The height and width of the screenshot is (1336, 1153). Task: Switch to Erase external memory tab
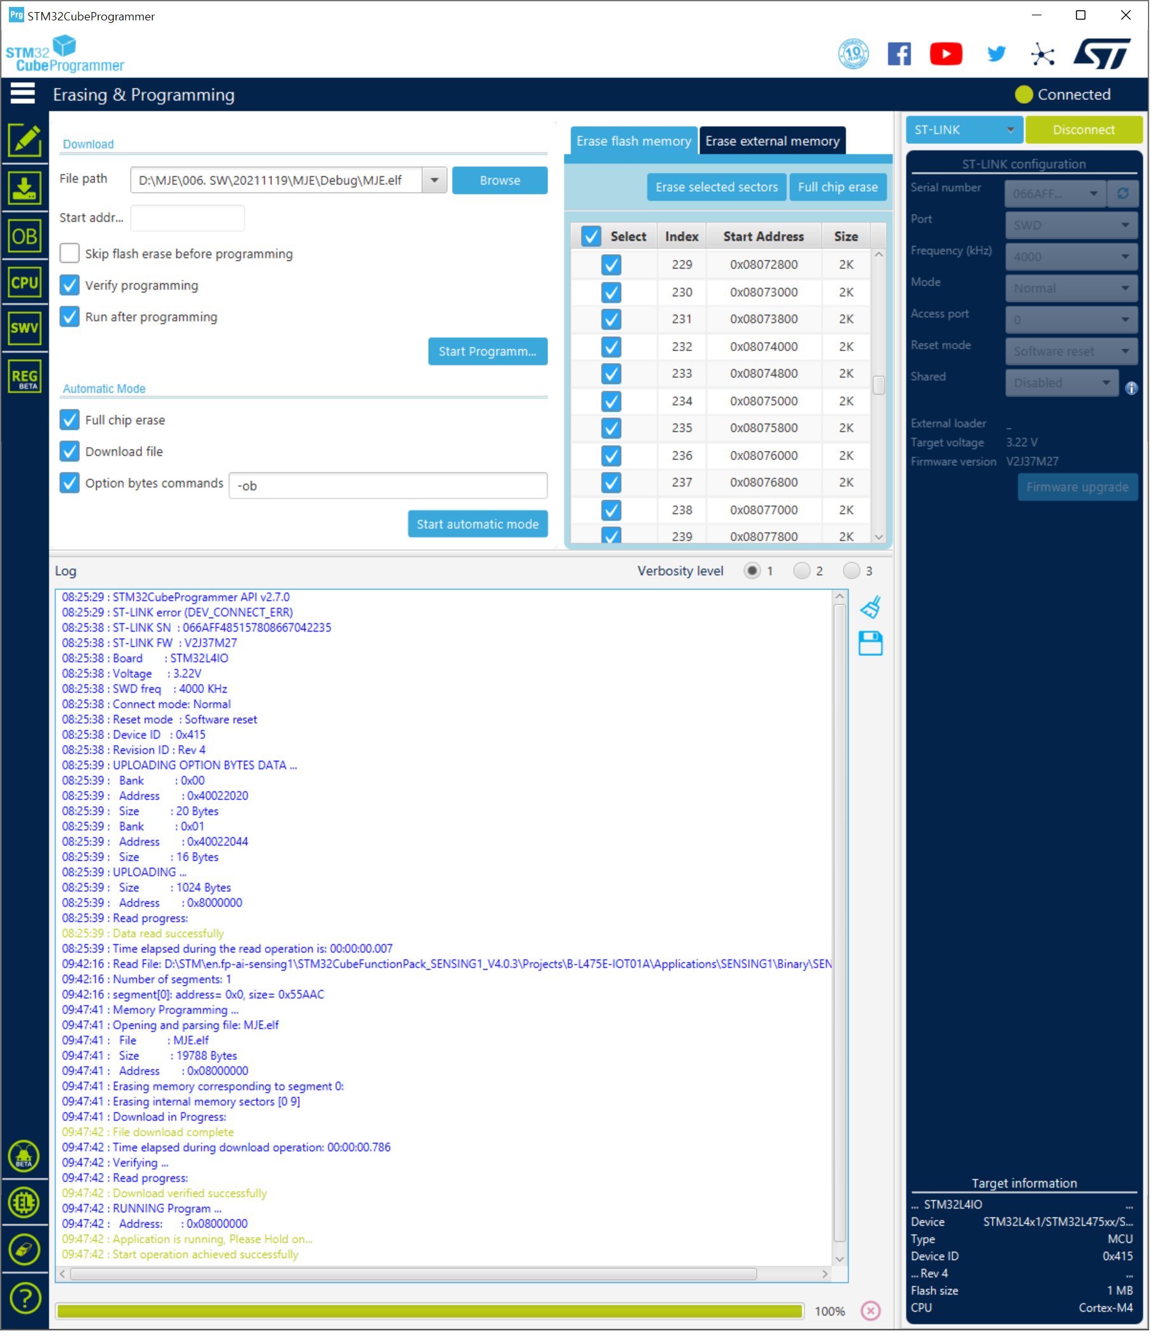(775, 141)
